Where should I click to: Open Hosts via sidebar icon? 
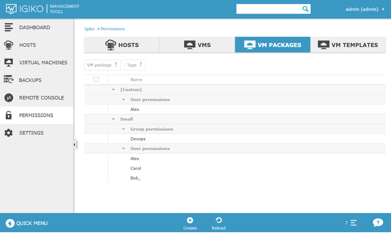click(9, 45)
